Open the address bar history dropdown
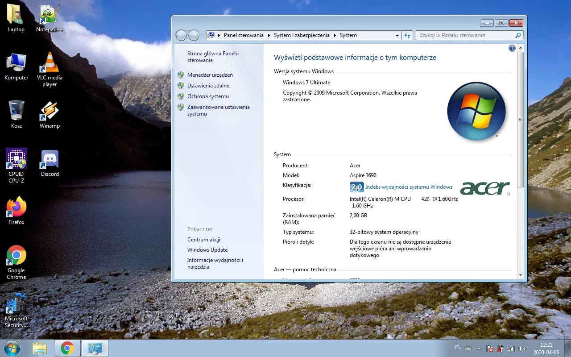 pos(397,35)
